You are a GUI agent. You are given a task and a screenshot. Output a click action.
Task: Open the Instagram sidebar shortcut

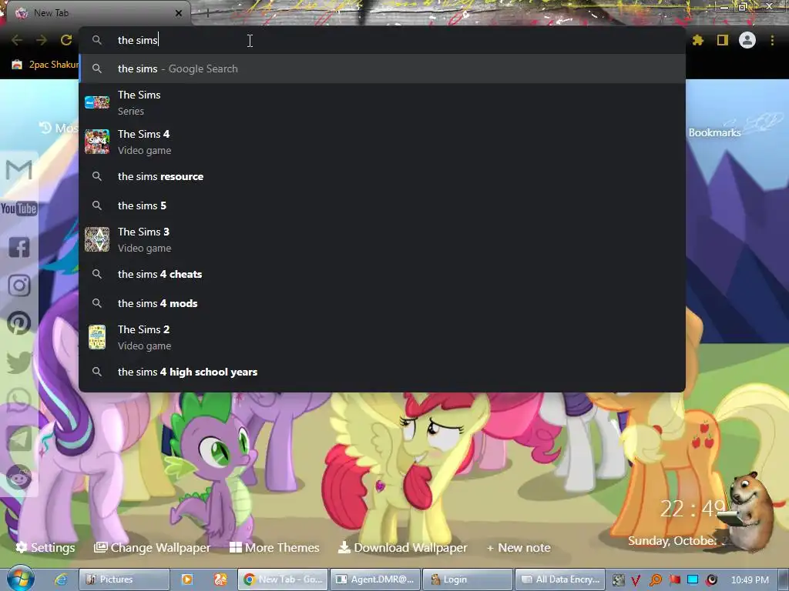[x=19, y=285]
